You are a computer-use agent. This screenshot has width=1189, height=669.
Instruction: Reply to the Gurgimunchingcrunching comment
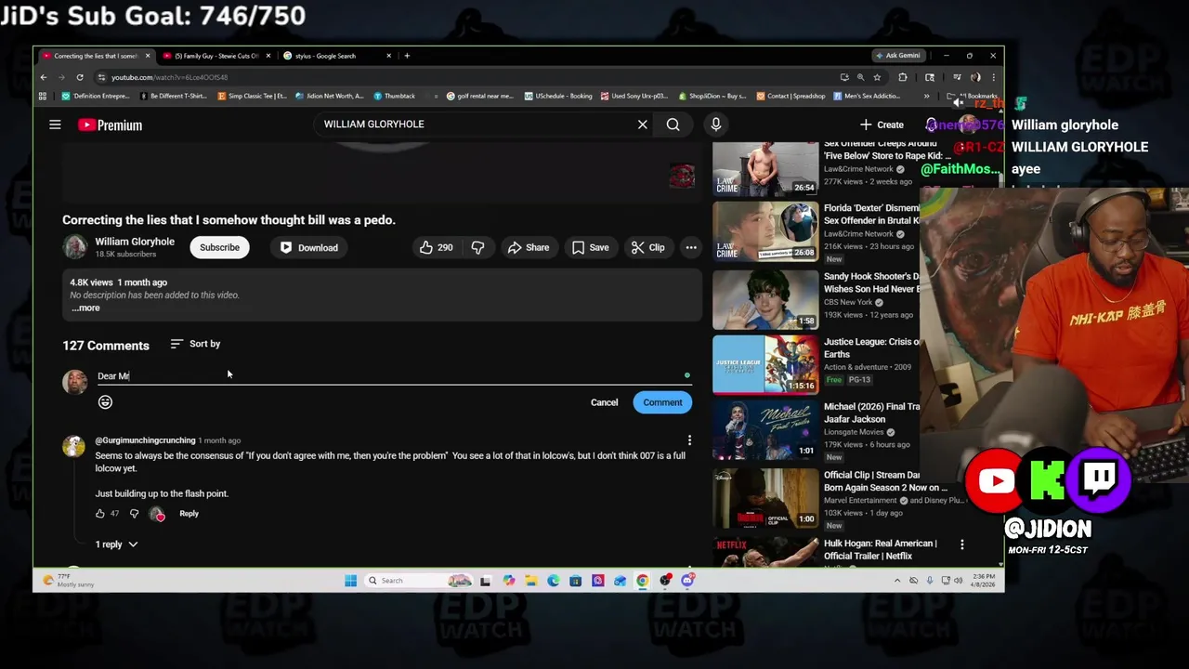click(x=189, y=513)
